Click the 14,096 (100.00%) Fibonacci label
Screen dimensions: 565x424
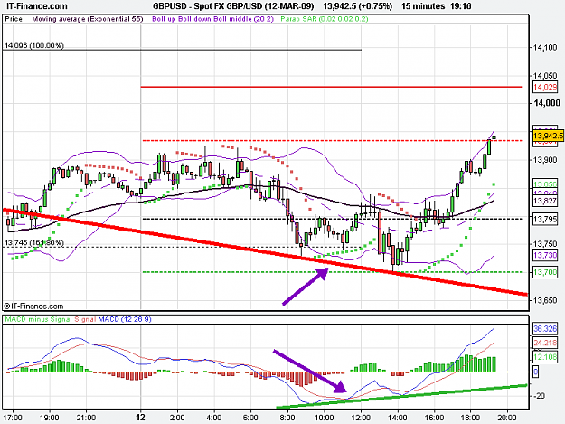point(33,46)
